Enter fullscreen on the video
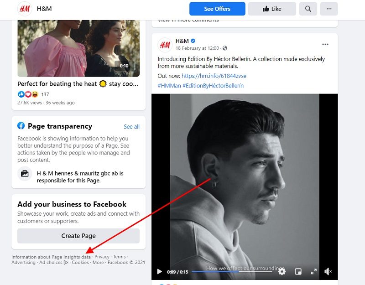Image resolution: width=365 pixels, height=285 pixels. [314, 271]
